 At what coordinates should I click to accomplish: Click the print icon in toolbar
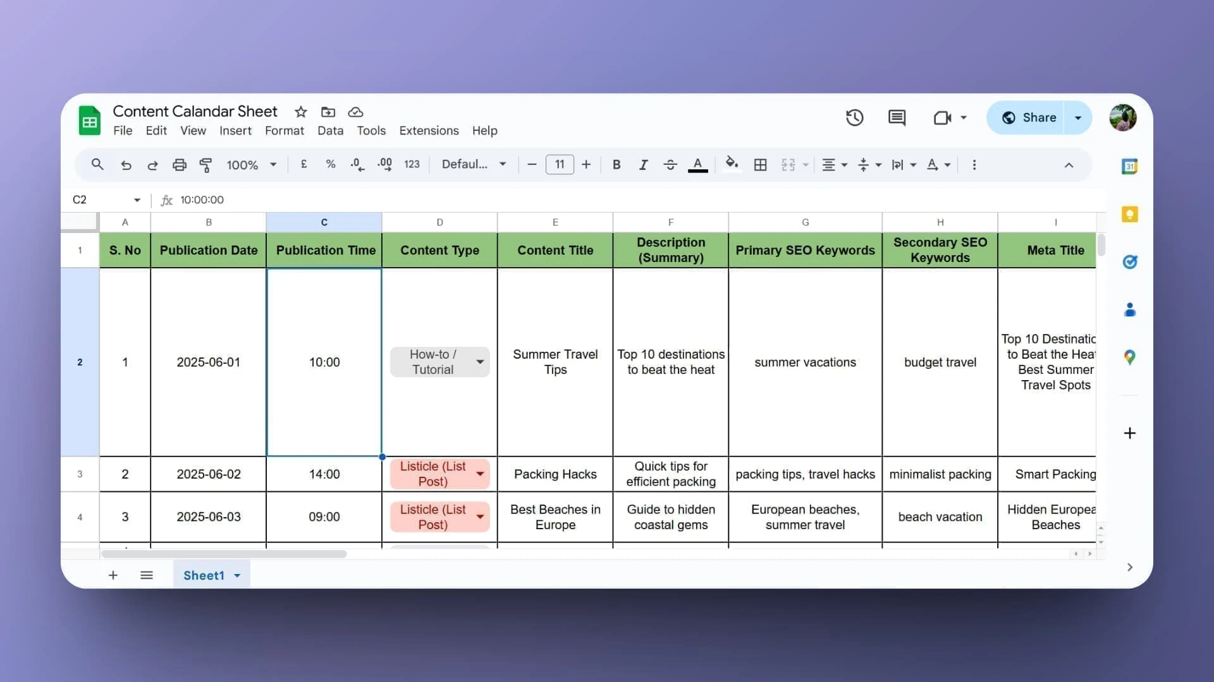[x=179, y=165]
